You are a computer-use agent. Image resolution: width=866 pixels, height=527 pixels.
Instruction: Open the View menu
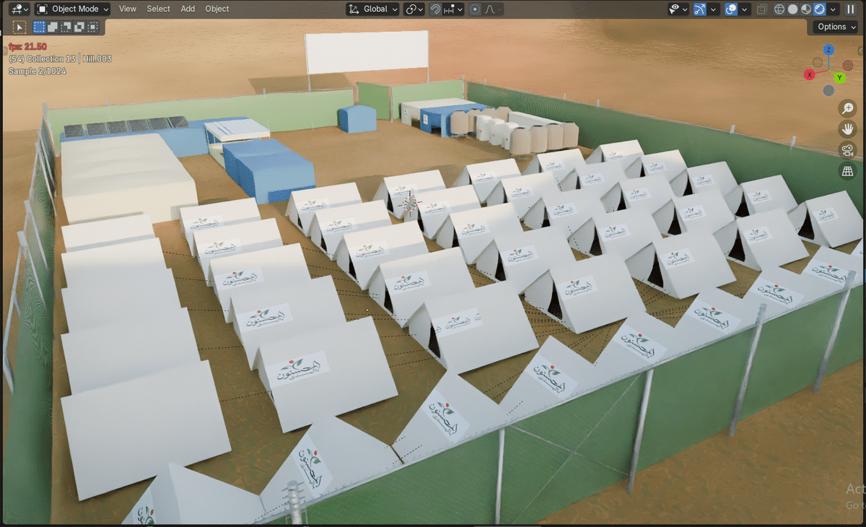(128, 9)
